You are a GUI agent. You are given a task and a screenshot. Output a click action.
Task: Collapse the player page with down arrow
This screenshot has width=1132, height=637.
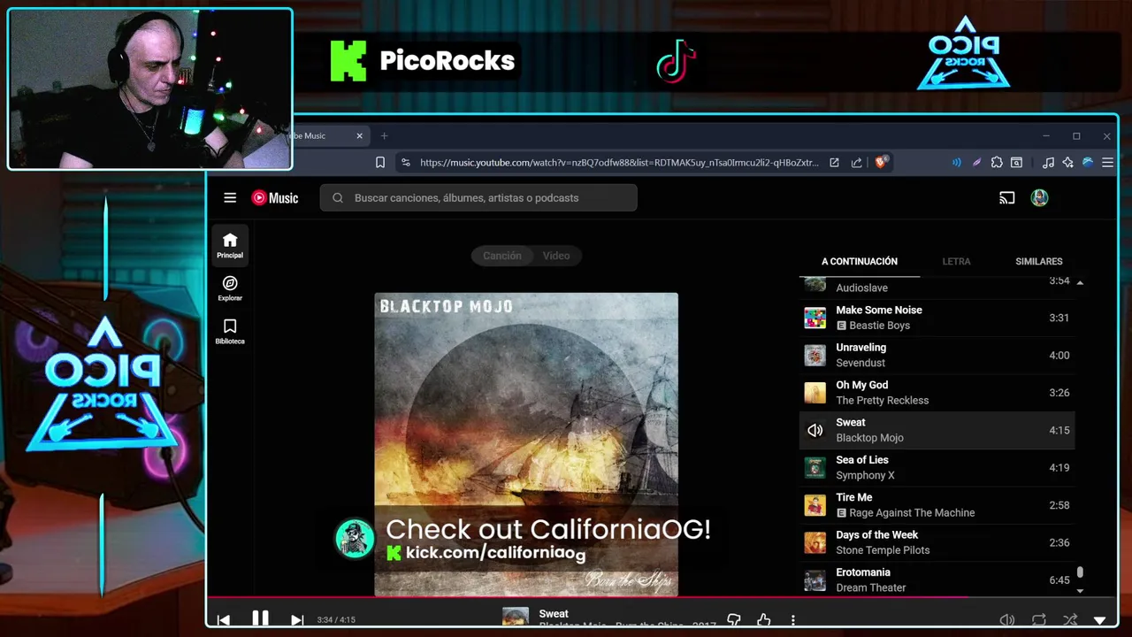1100,621
